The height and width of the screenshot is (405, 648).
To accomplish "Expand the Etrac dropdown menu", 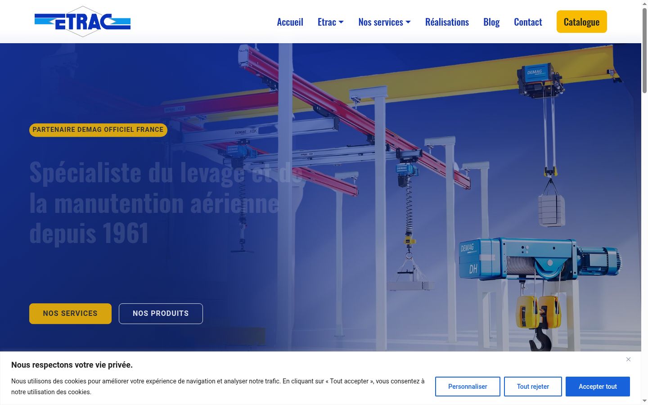I will 331,22.
